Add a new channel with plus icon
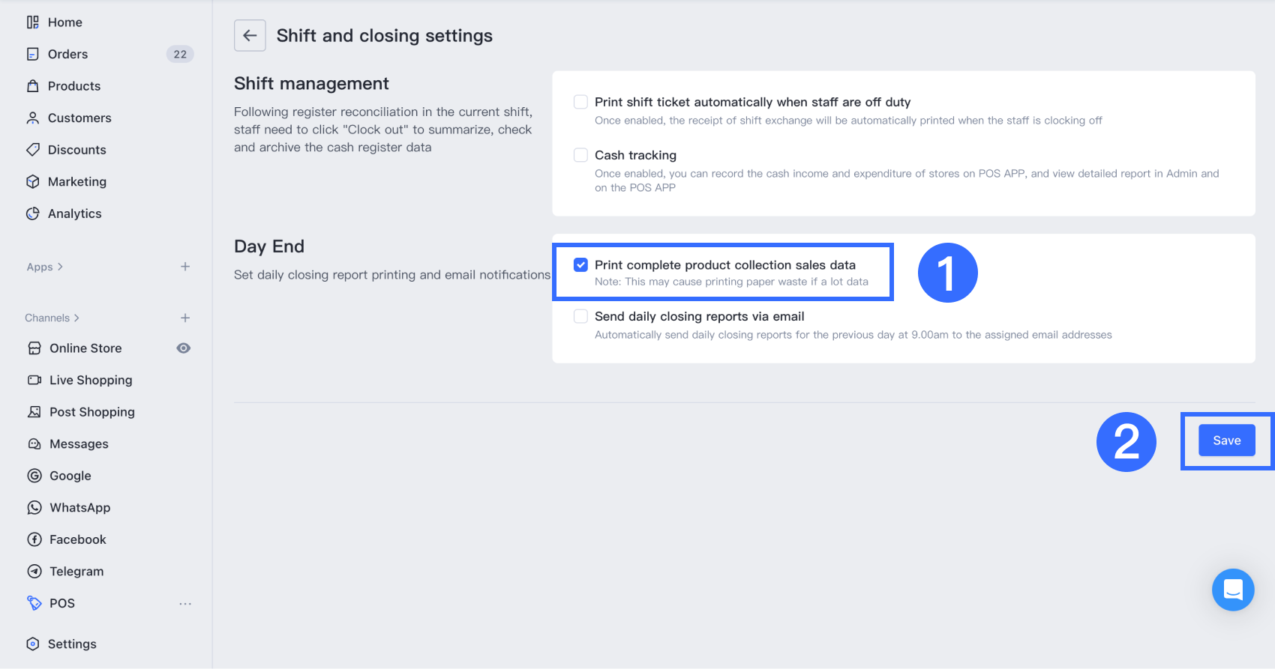This screenshot has width=1275, height=669. 185,318
